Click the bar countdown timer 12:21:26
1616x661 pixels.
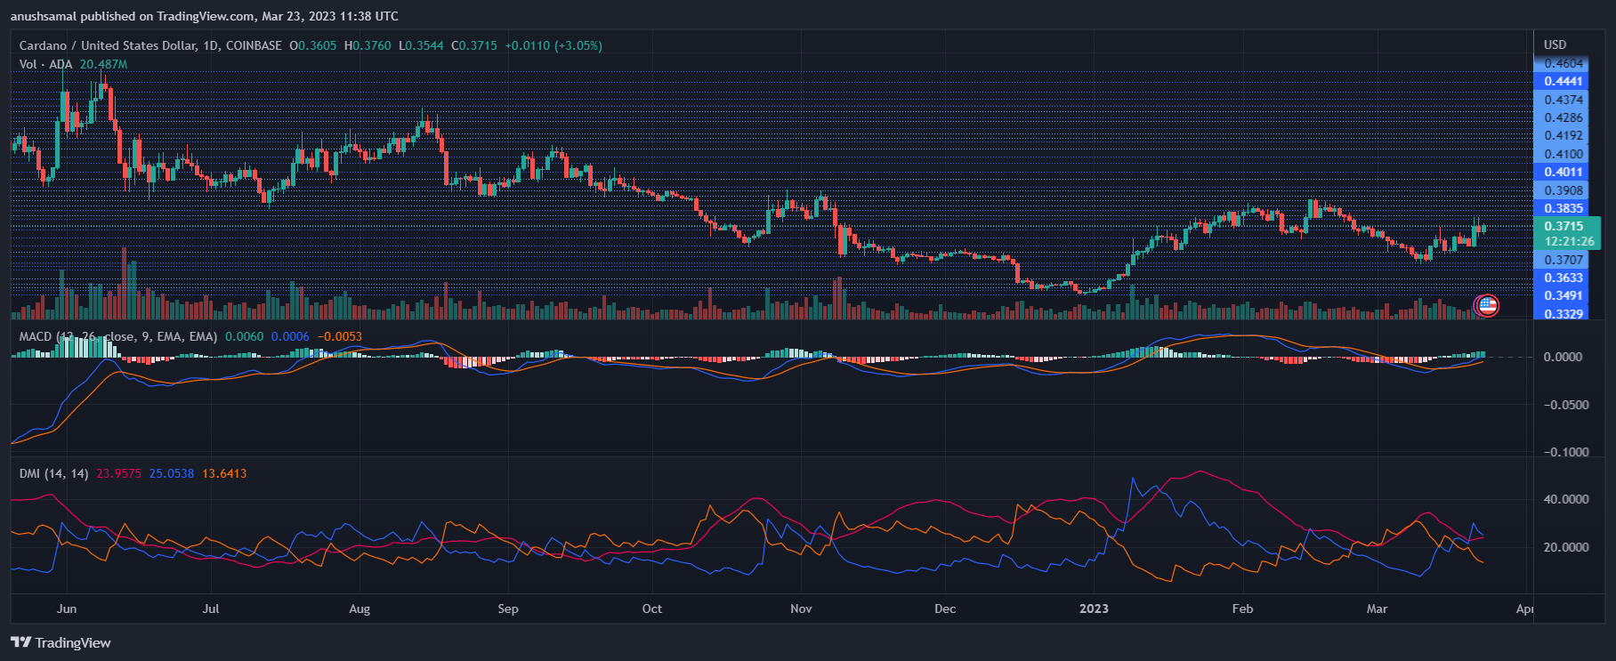coord(1568,241)
